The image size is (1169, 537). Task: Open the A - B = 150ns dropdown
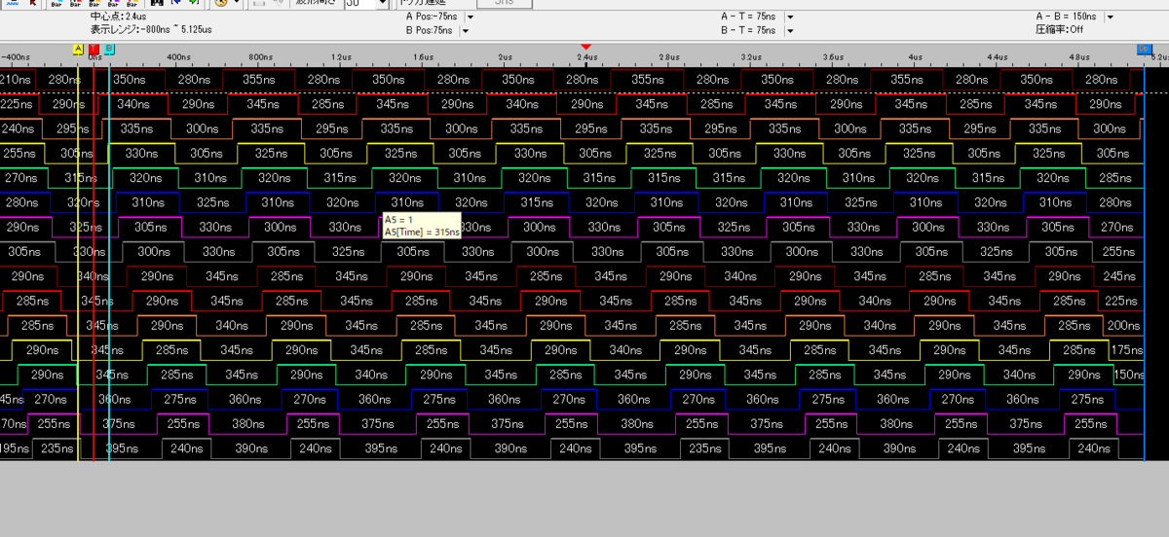click(1110, 18)
